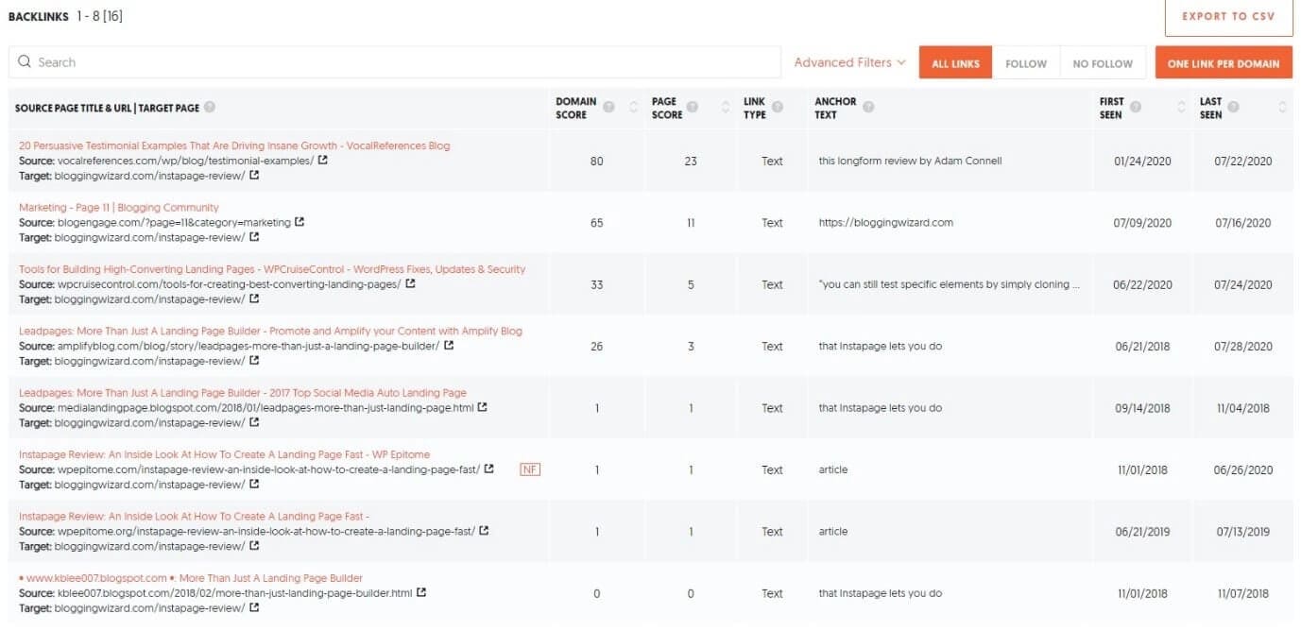Click last seen date 11/07/2018
1301x631 pixels.
tap(1242, 594)
